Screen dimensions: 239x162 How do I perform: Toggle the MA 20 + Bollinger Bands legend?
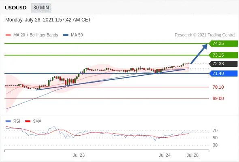pyautogui.click(x=32, y=35)
